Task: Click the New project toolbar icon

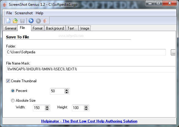Action: [8, 21]
